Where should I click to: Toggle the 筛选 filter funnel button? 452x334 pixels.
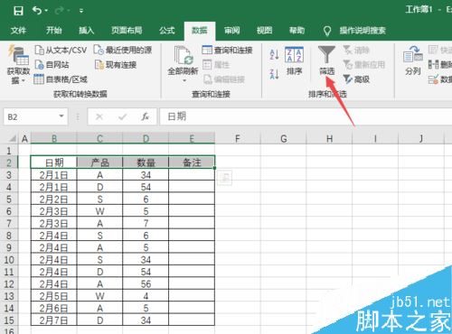[326, 60]
